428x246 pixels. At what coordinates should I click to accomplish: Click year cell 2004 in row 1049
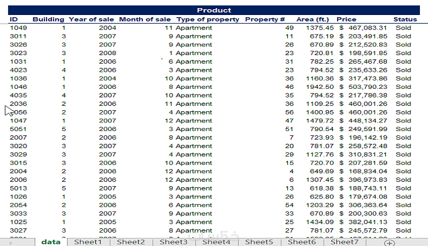[108, 28]
